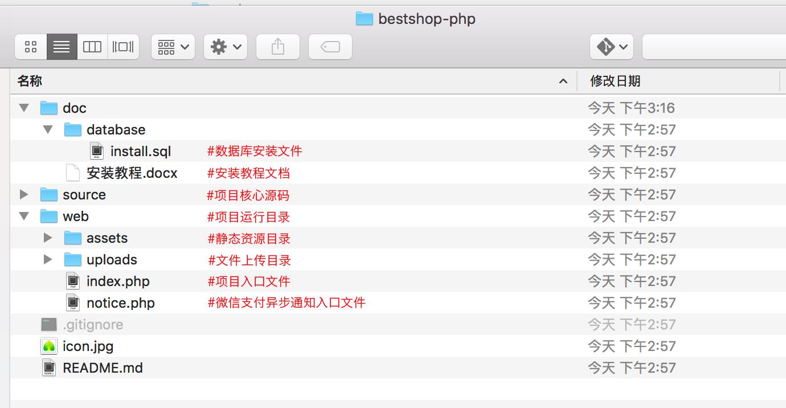Switch to column view mode
Viewport: 786px width, 408px height.
(92, 47)
